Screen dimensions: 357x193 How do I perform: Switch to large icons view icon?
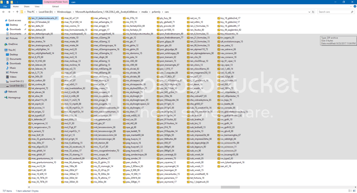coord(354,191)
